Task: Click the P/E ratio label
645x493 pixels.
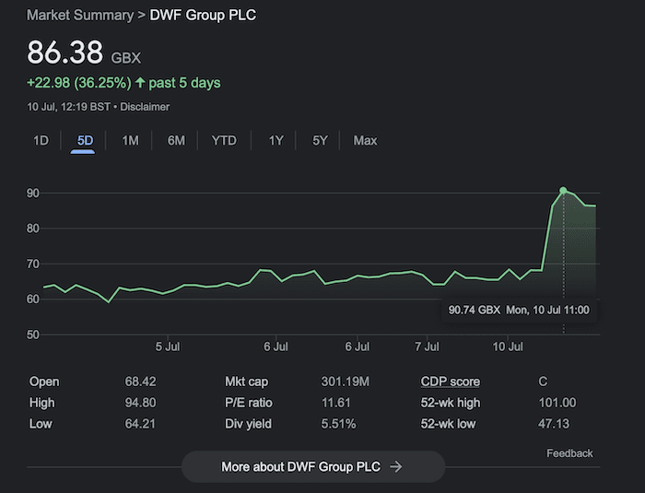Action: [249, 403]
